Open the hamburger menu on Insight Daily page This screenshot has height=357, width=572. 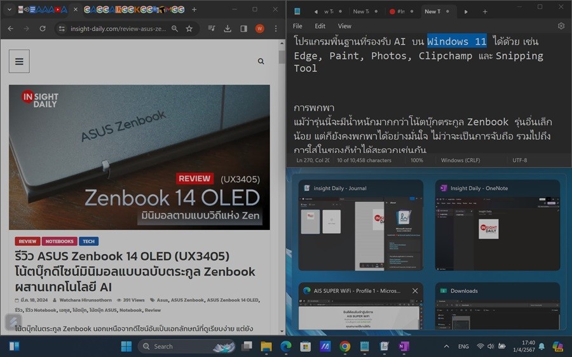(19, 62)
